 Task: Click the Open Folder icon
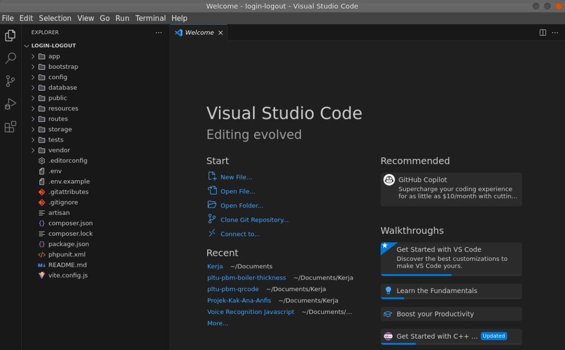point(212,204)
